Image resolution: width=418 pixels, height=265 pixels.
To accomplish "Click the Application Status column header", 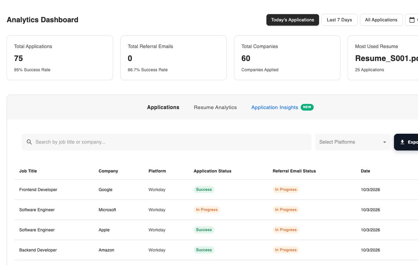I will click(212, 171).
